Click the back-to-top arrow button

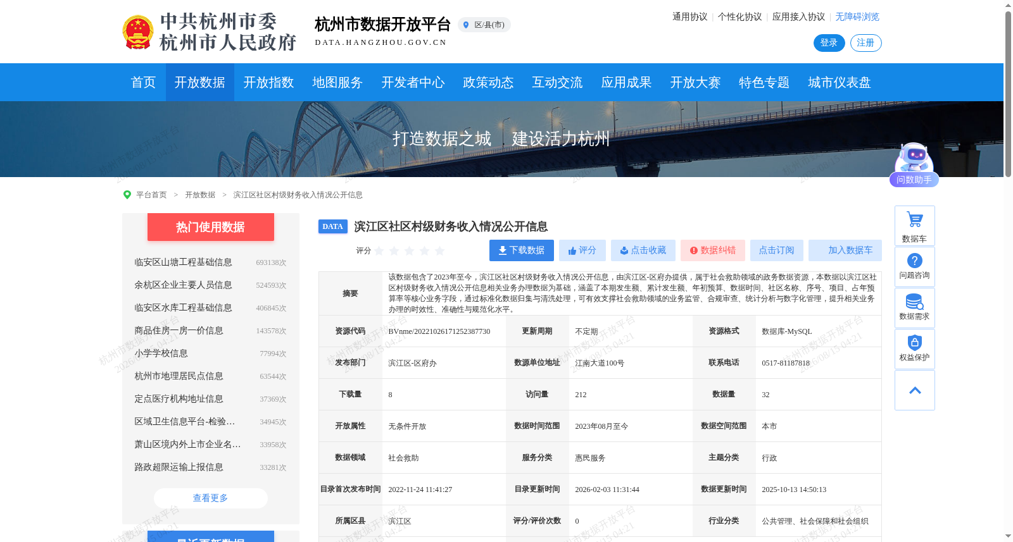click(915, 390)
